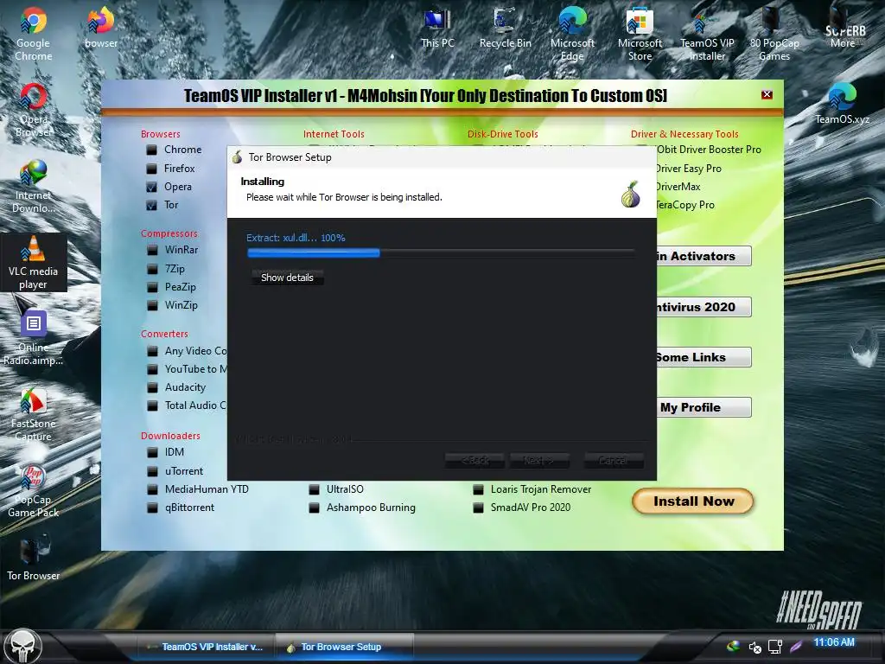
Task: Launch Opera Browser desktop icon
Action: 34,110
